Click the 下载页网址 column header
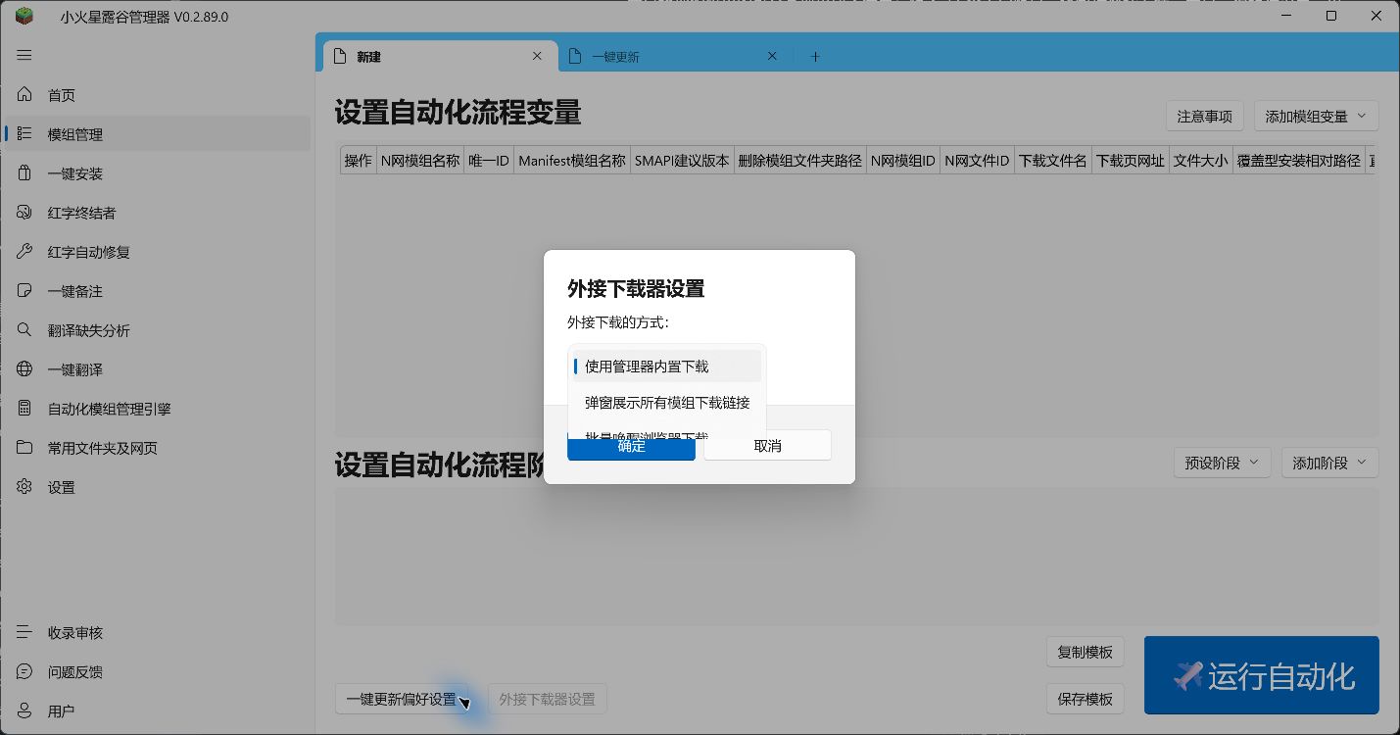The height and width of the screenshot is (735, 1400). (1131, 161)
